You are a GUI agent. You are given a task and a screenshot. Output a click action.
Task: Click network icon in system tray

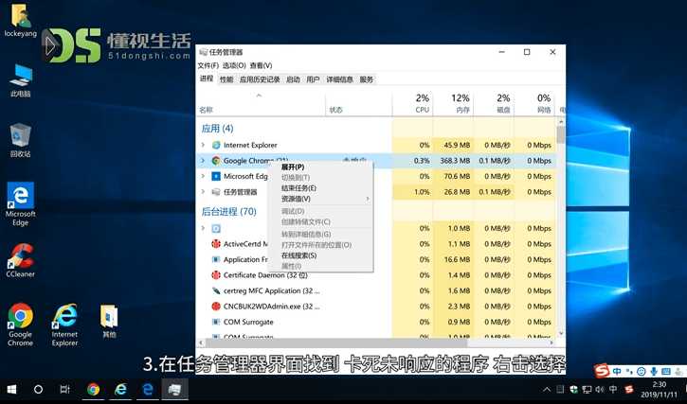[x=587, y=389]
